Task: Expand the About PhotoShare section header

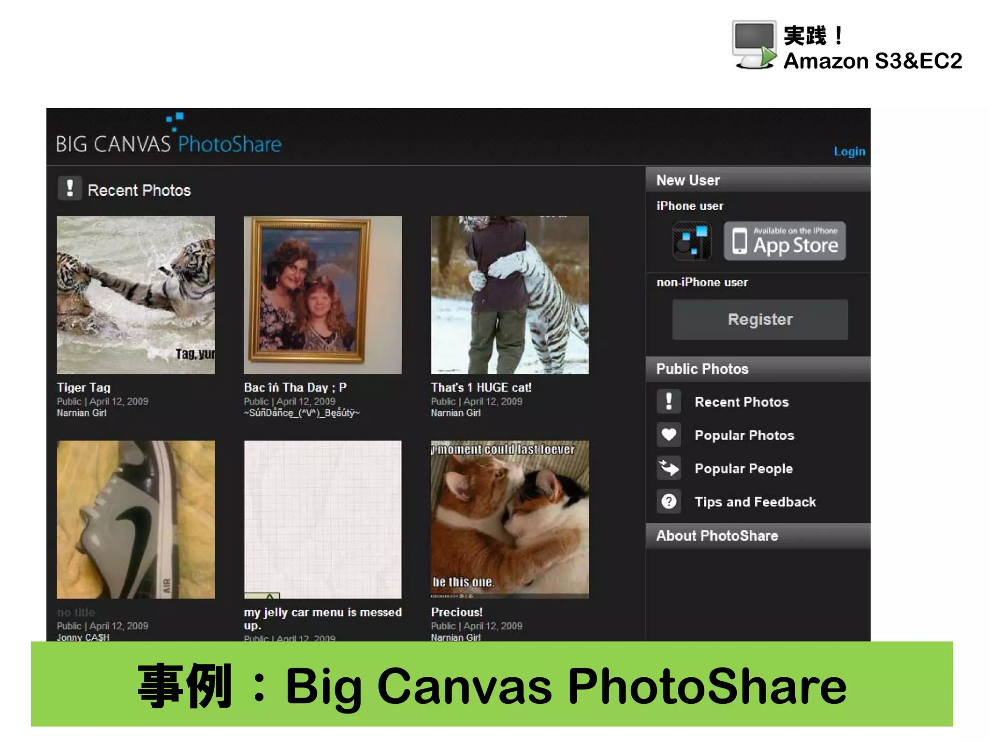Action: 757,536
